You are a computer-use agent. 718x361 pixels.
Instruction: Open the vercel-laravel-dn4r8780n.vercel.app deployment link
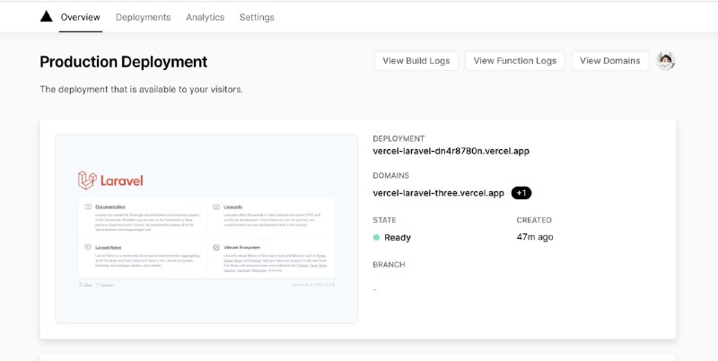[451, 151]
